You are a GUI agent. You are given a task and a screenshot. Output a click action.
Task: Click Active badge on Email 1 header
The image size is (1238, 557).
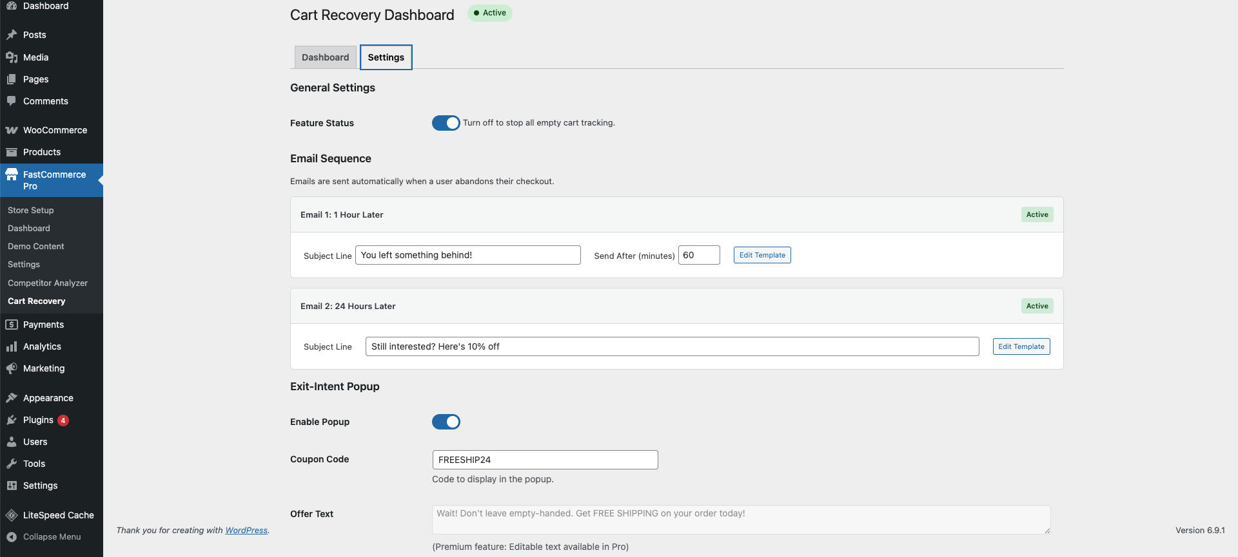coord(1037,214)
